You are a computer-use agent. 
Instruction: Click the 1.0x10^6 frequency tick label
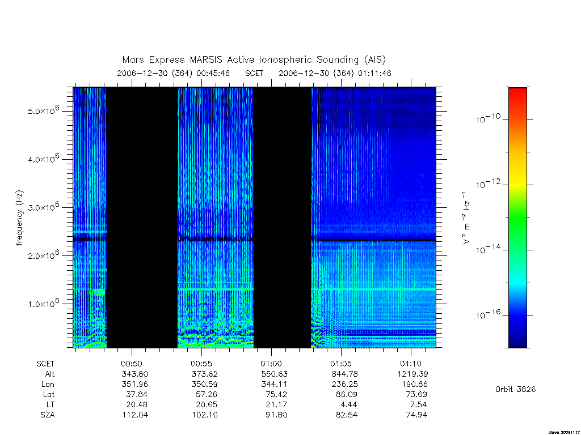tap(43, 303)
